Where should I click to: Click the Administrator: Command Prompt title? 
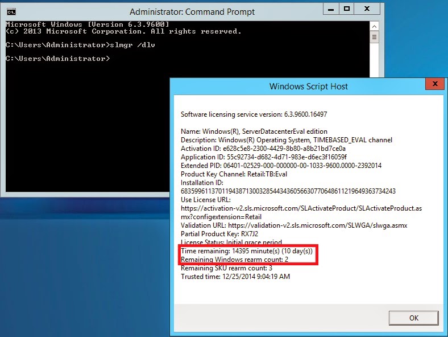[x=192, y=12]
